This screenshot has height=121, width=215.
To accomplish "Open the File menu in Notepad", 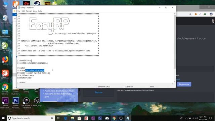I will (19, 11).
